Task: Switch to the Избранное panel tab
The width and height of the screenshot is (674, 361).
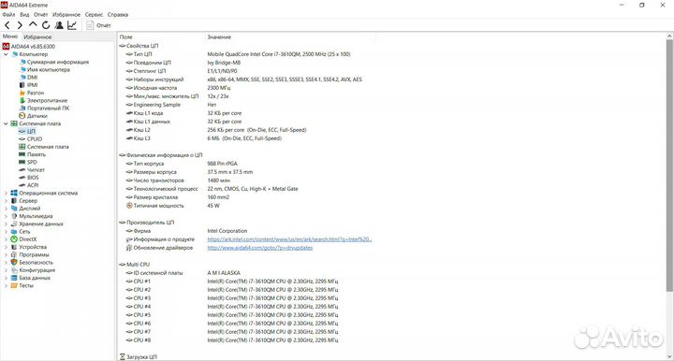Action: tap(37, 36)
